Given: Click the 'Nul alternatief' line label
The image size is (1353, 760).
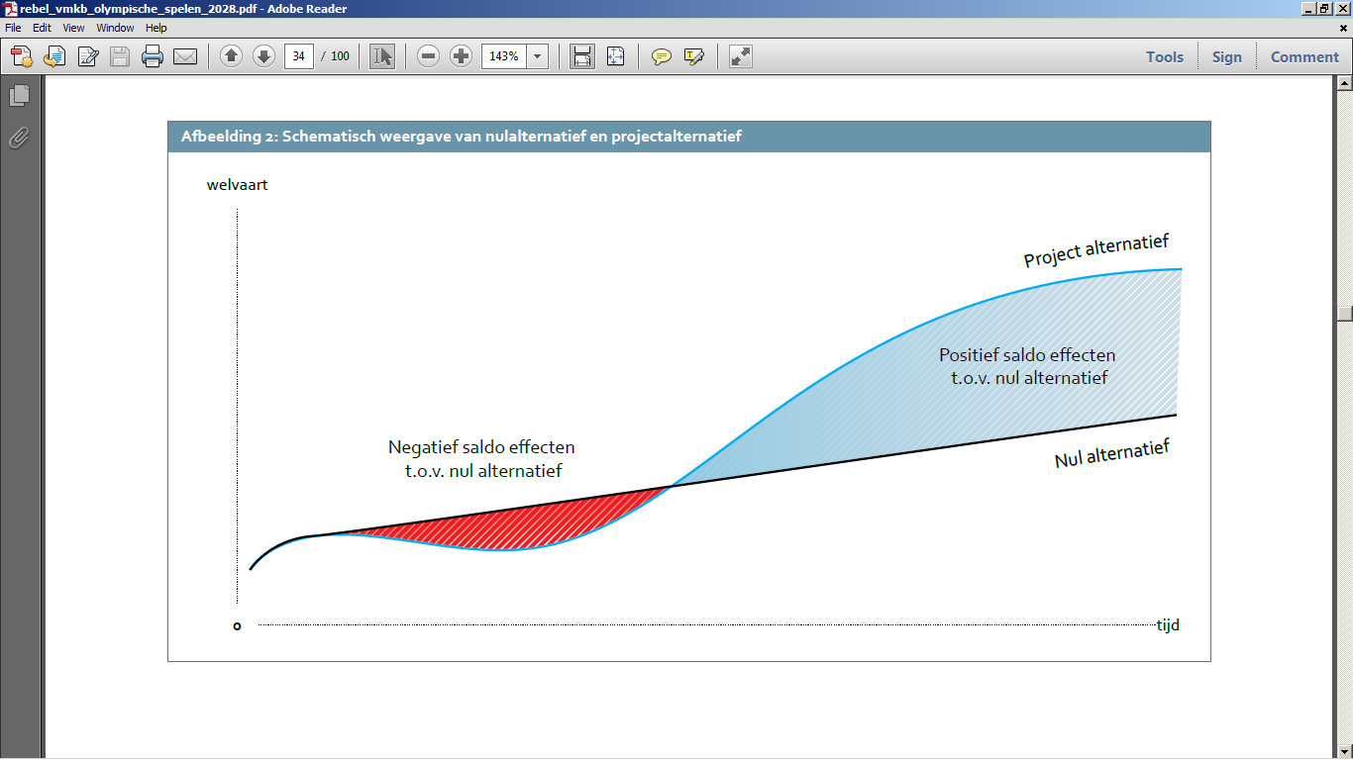Looking at the screenshot, I should (x=1112, y=454).
